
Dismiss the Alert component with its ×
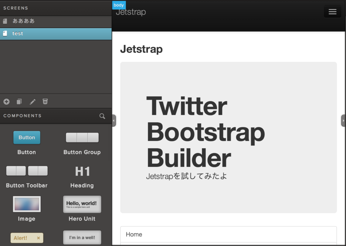coord(39,238)
